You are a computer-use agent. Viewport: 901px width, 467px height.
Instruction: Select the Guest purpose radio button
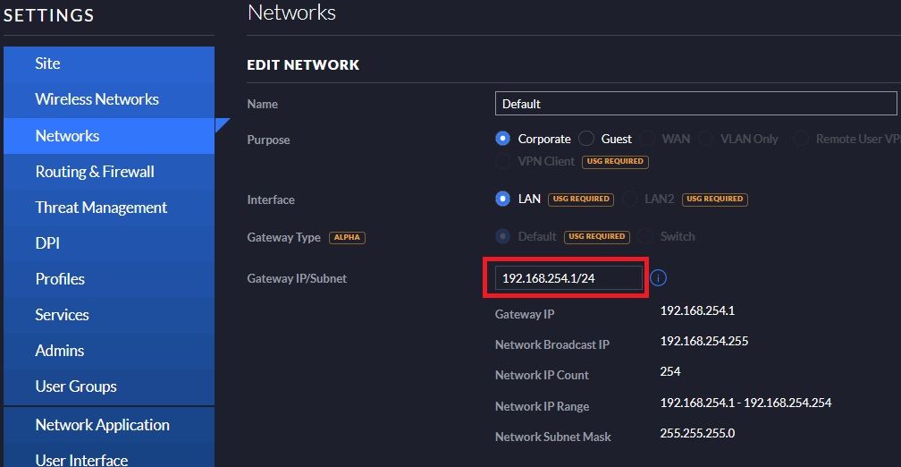click(586, 139)
